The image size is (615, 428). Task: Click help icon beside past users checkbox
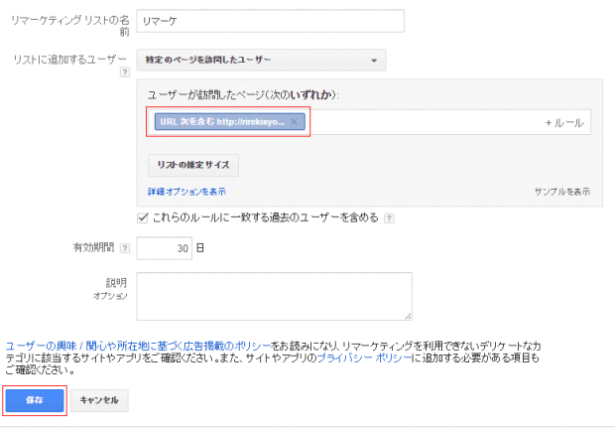[389, 218]
